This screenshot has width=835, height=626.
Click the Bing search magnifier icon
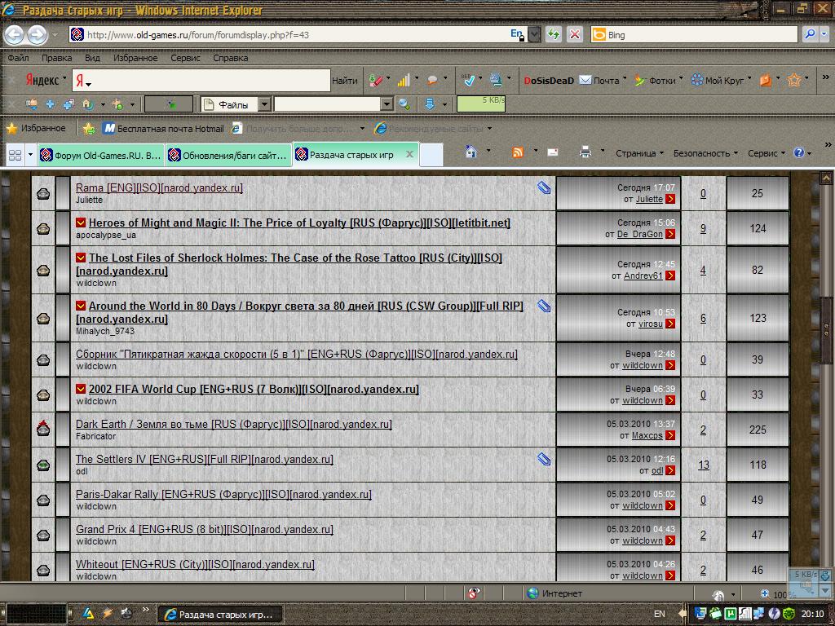810,34
